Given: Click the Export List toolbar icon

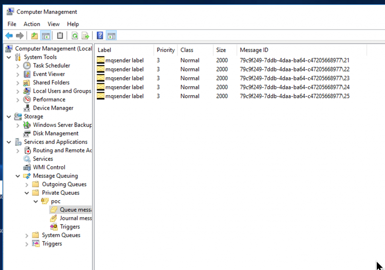Looking at the screenshot, I should (x=85, y=35).
